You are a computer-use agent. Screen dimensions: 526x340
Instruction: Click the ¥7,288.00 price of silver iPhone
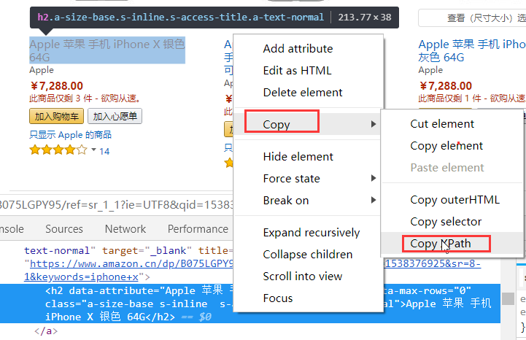(x=56, y=86)
